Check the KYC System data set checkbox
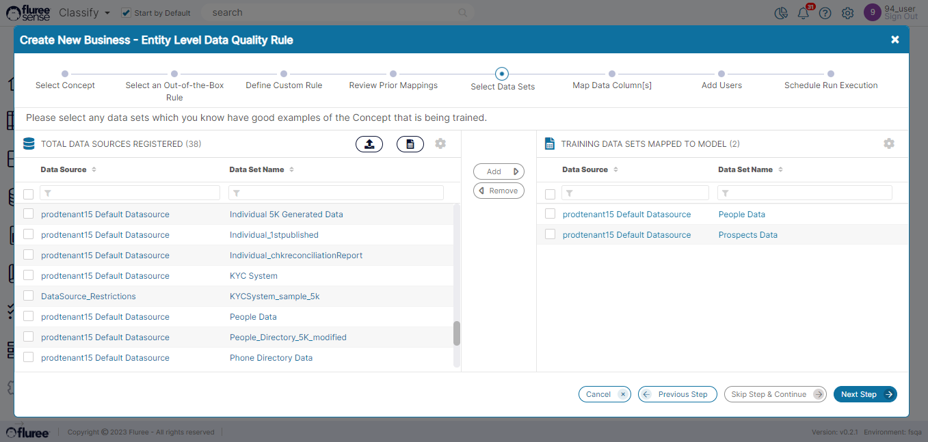 point(29,275)
